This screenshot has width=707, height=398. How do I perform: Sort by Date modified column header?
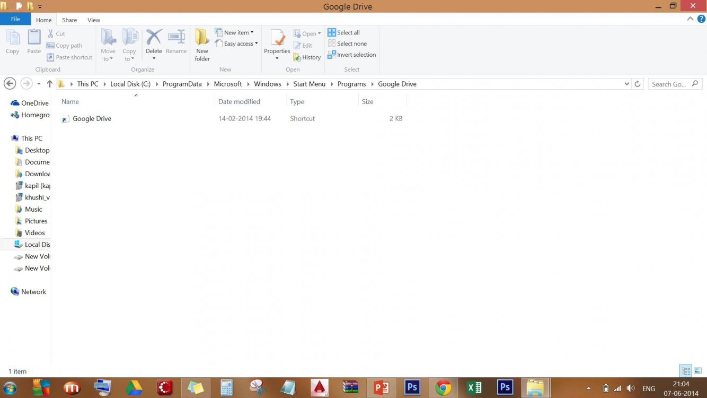[239, 101]
